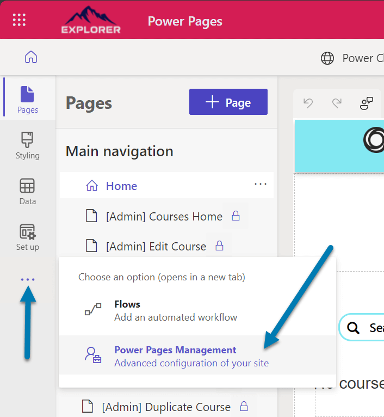The height and width of the screenshot is (417, 384).
Task: Add a new page with + Page button
Action: [x=228, y=102]
